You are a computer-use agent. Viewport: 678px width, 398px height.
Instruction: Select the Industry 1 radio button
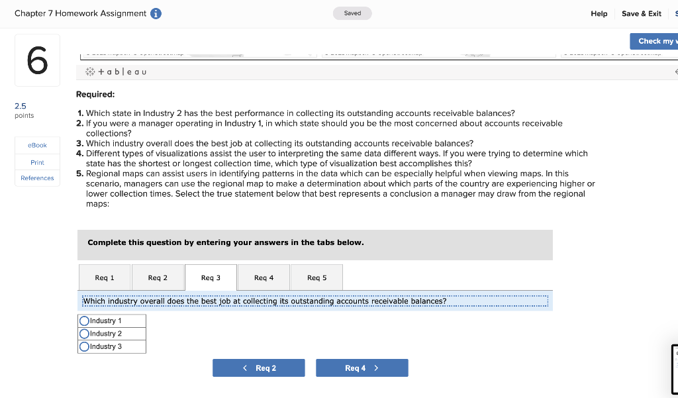pyautogui.click(x=84, y=321)
